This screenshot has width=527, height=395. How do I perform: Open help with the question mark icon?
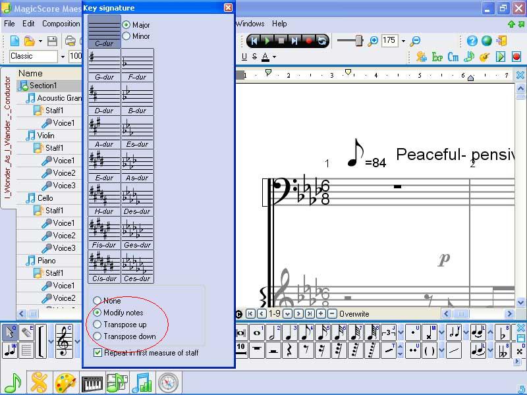pyautogui.click(x=472, y=41)
